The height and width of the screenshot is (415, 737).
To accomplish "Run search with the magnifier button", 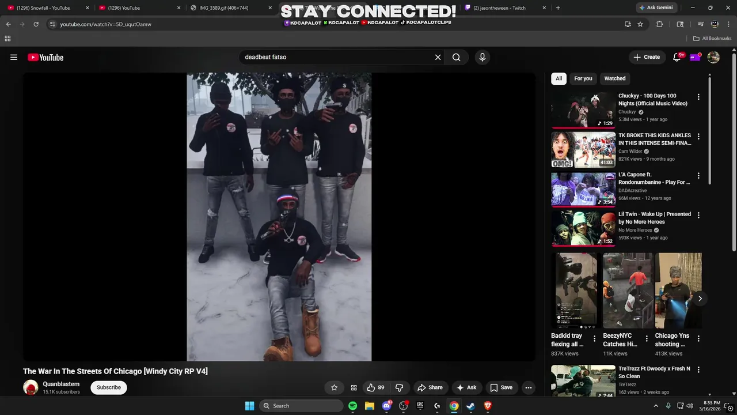I will tap(457, 57).
